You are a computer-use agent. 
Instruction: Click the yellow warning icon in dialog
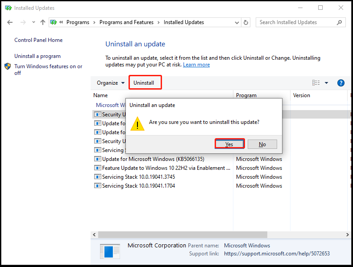(x=137, y=124)
